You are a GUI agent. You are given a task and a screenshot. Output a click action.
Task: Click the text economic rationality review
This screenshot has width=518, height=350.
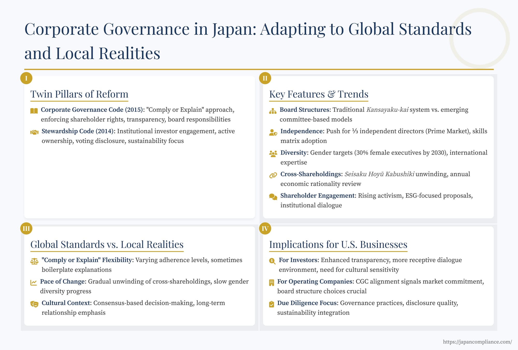pyautogui.click(x=321, y=184)
